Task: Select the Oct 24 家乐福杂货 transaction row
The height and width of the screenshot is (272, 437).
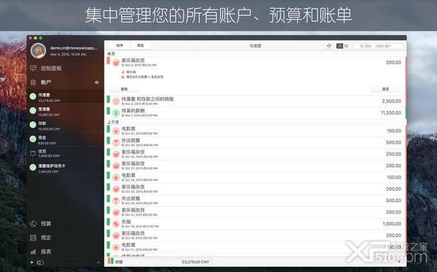Action: coord(255,189)
